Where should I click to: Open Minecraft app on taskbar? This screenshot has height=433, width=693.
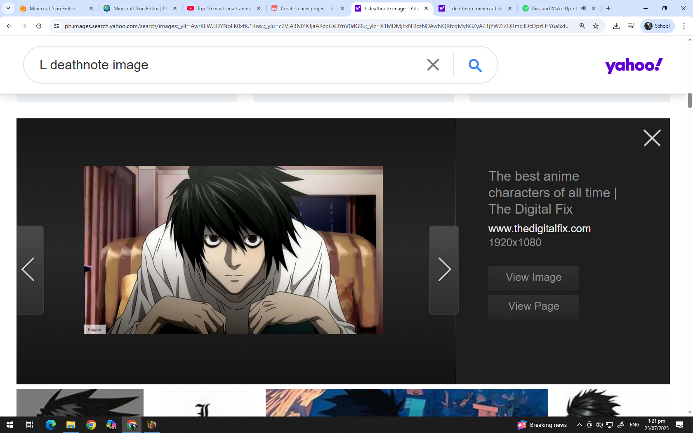point(152,425)
